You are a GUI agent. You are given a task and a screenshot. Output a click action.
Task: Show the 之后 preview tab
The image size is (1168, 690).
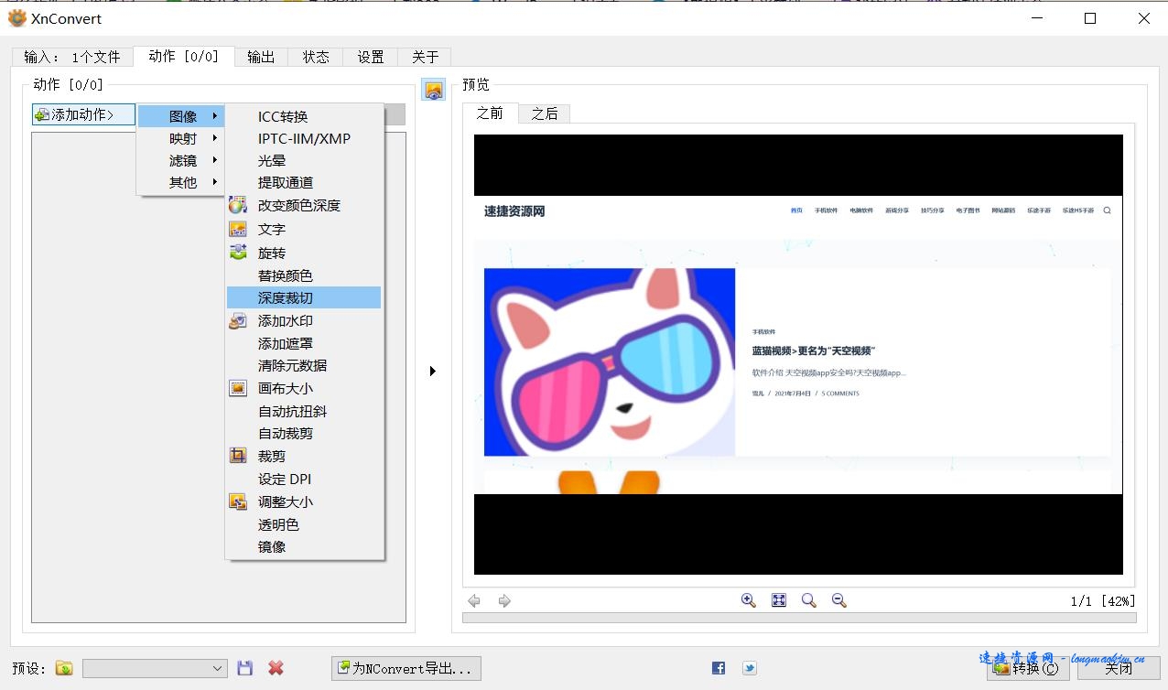click(545, 113)
